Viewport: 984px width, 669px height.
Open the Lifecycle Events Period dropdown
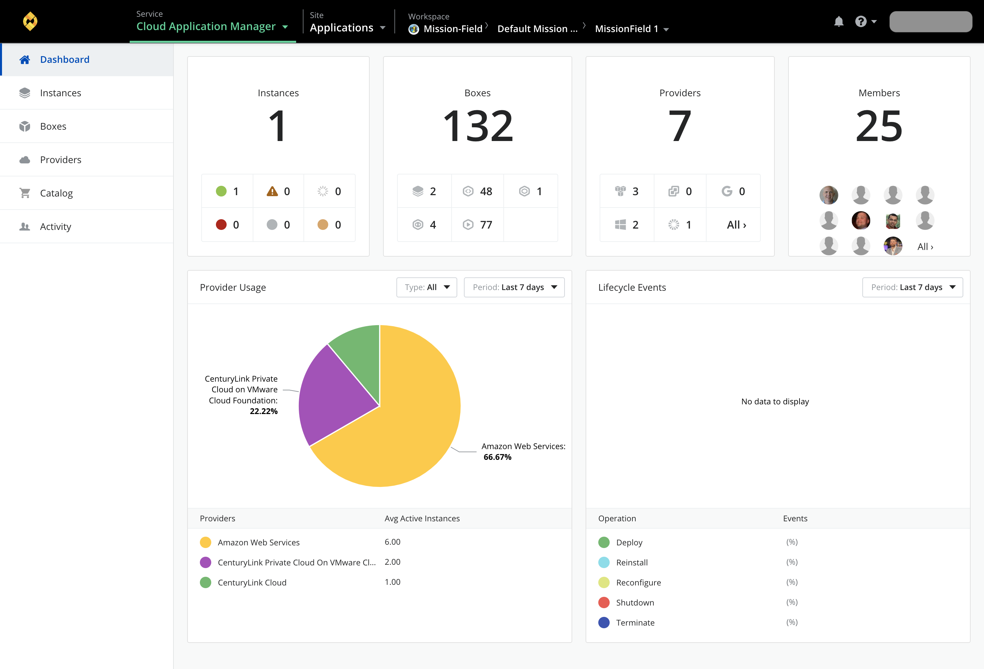(x=911, y=287)
